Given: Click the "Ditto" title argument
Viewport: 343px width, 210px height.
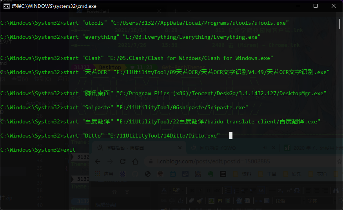Looking at the screenshot, I should 93,136.
